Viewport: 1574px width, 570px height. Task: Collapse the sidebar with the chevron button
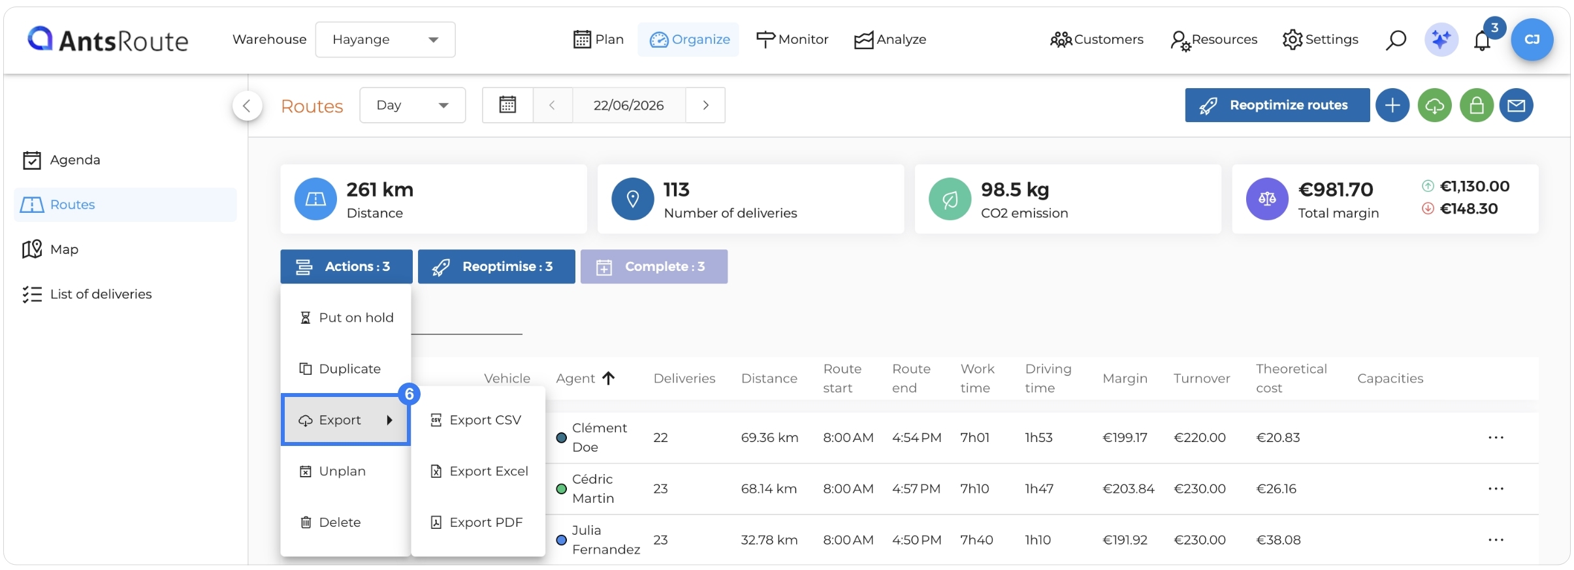click(247, 106)
